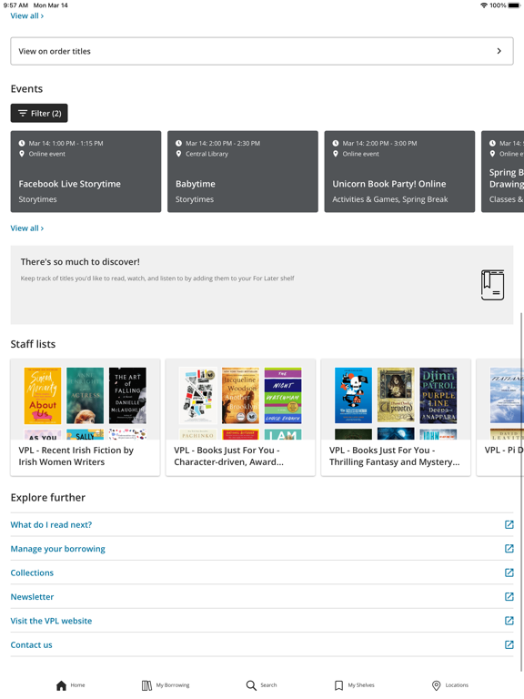Tap the Search magnifier icon
This screenshot has width=524, height=699.
tap(251, 685)
